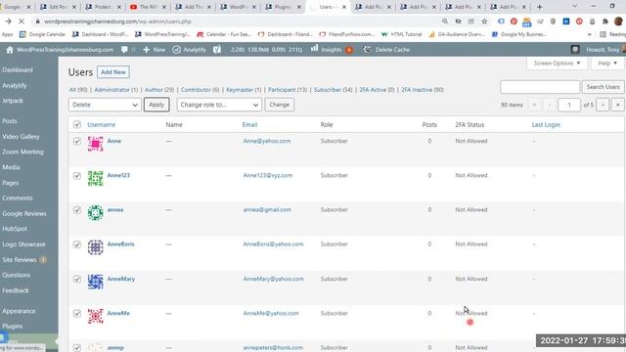Image resolution: width=626 pixels, height=352 pixels.
Task: Open Appearance in sidebar menu
Action: pos(19,311)
